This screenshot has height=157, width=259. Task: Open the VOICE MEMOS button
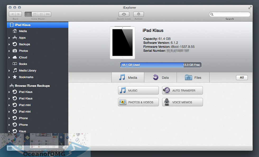click(x=182, y=102)
